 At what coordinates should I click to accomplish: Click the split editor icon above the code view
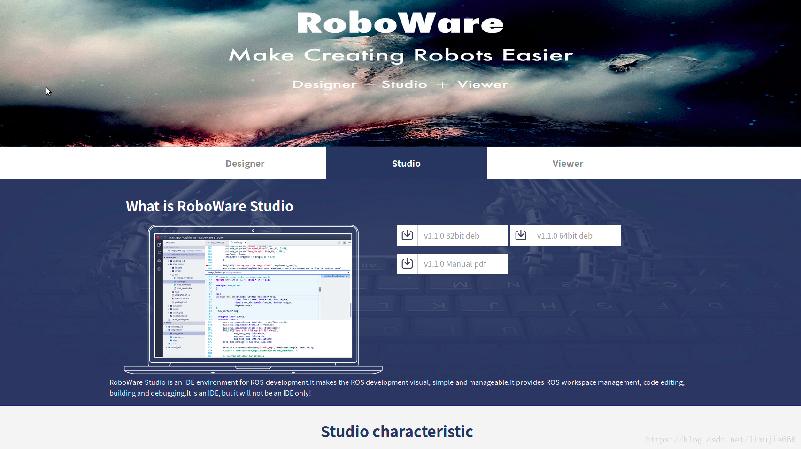point(344,243)
